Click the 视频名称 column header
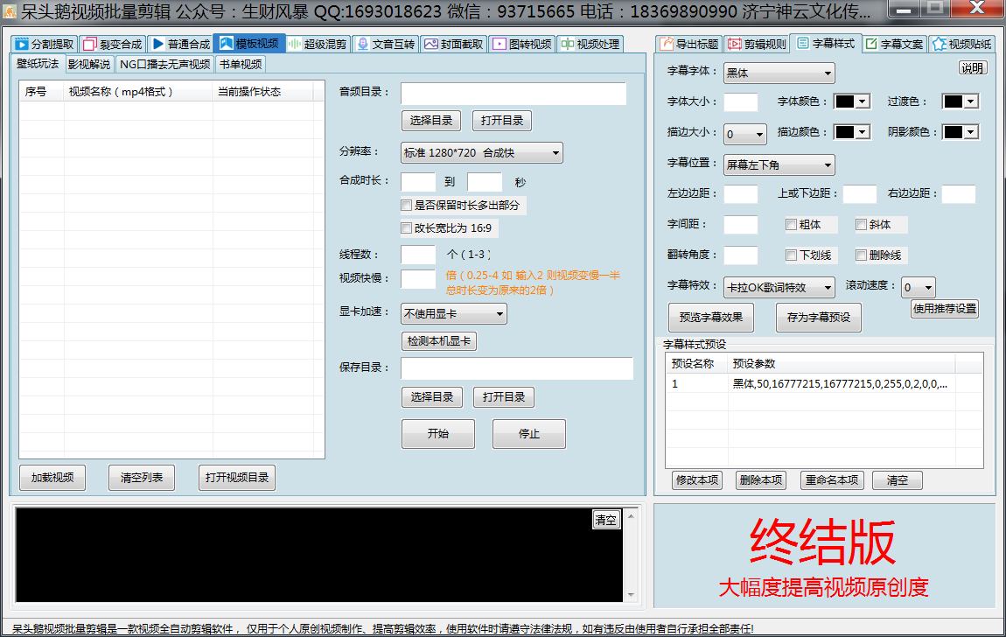1006x637 pixels. pyautogui.click(x=138, y=92)
